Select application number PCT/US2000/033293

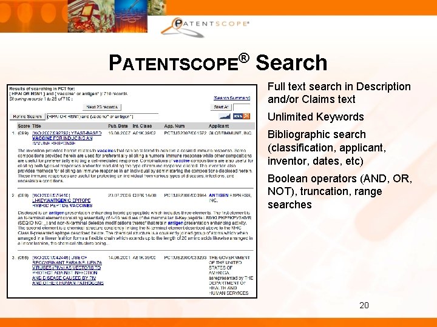coord(185,258)
